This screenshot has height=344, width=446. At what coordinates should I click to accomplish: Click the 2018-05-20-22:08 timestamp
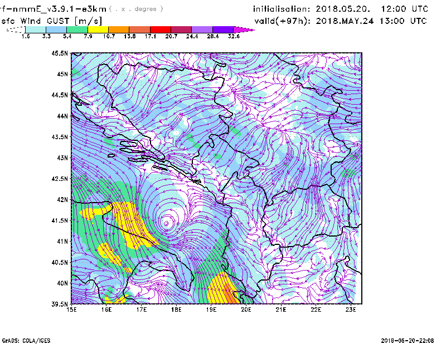[x=408, y=341]
